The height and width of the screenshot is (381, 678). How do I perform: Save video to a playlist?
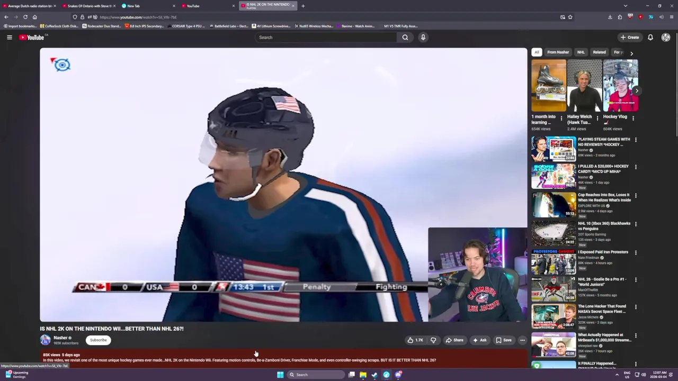[504, 340]
